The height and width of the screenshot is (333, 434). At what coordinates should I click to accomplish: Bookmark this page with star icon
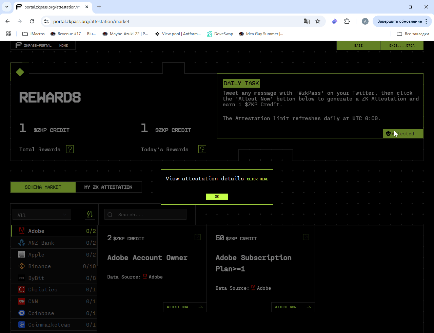pyautogui.click(x=318, y=21)
